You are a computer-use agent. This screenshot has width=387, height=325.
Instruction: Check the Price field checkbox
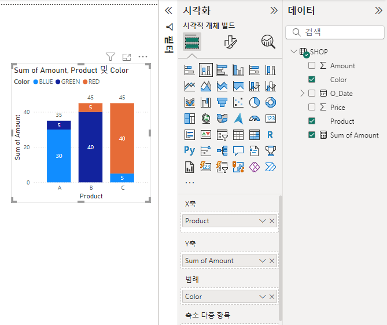pyautogui.click(x=312, y=107)
